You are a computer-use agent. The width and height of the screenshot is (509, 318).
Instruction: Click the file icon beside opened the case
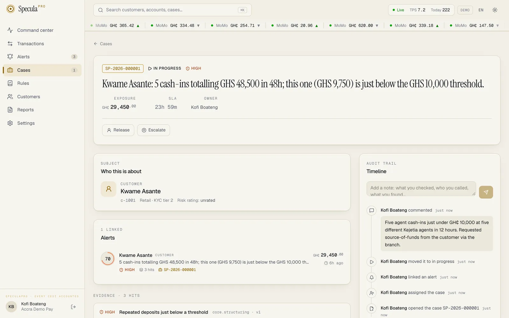pyautogui.click(x=372, y=308)
